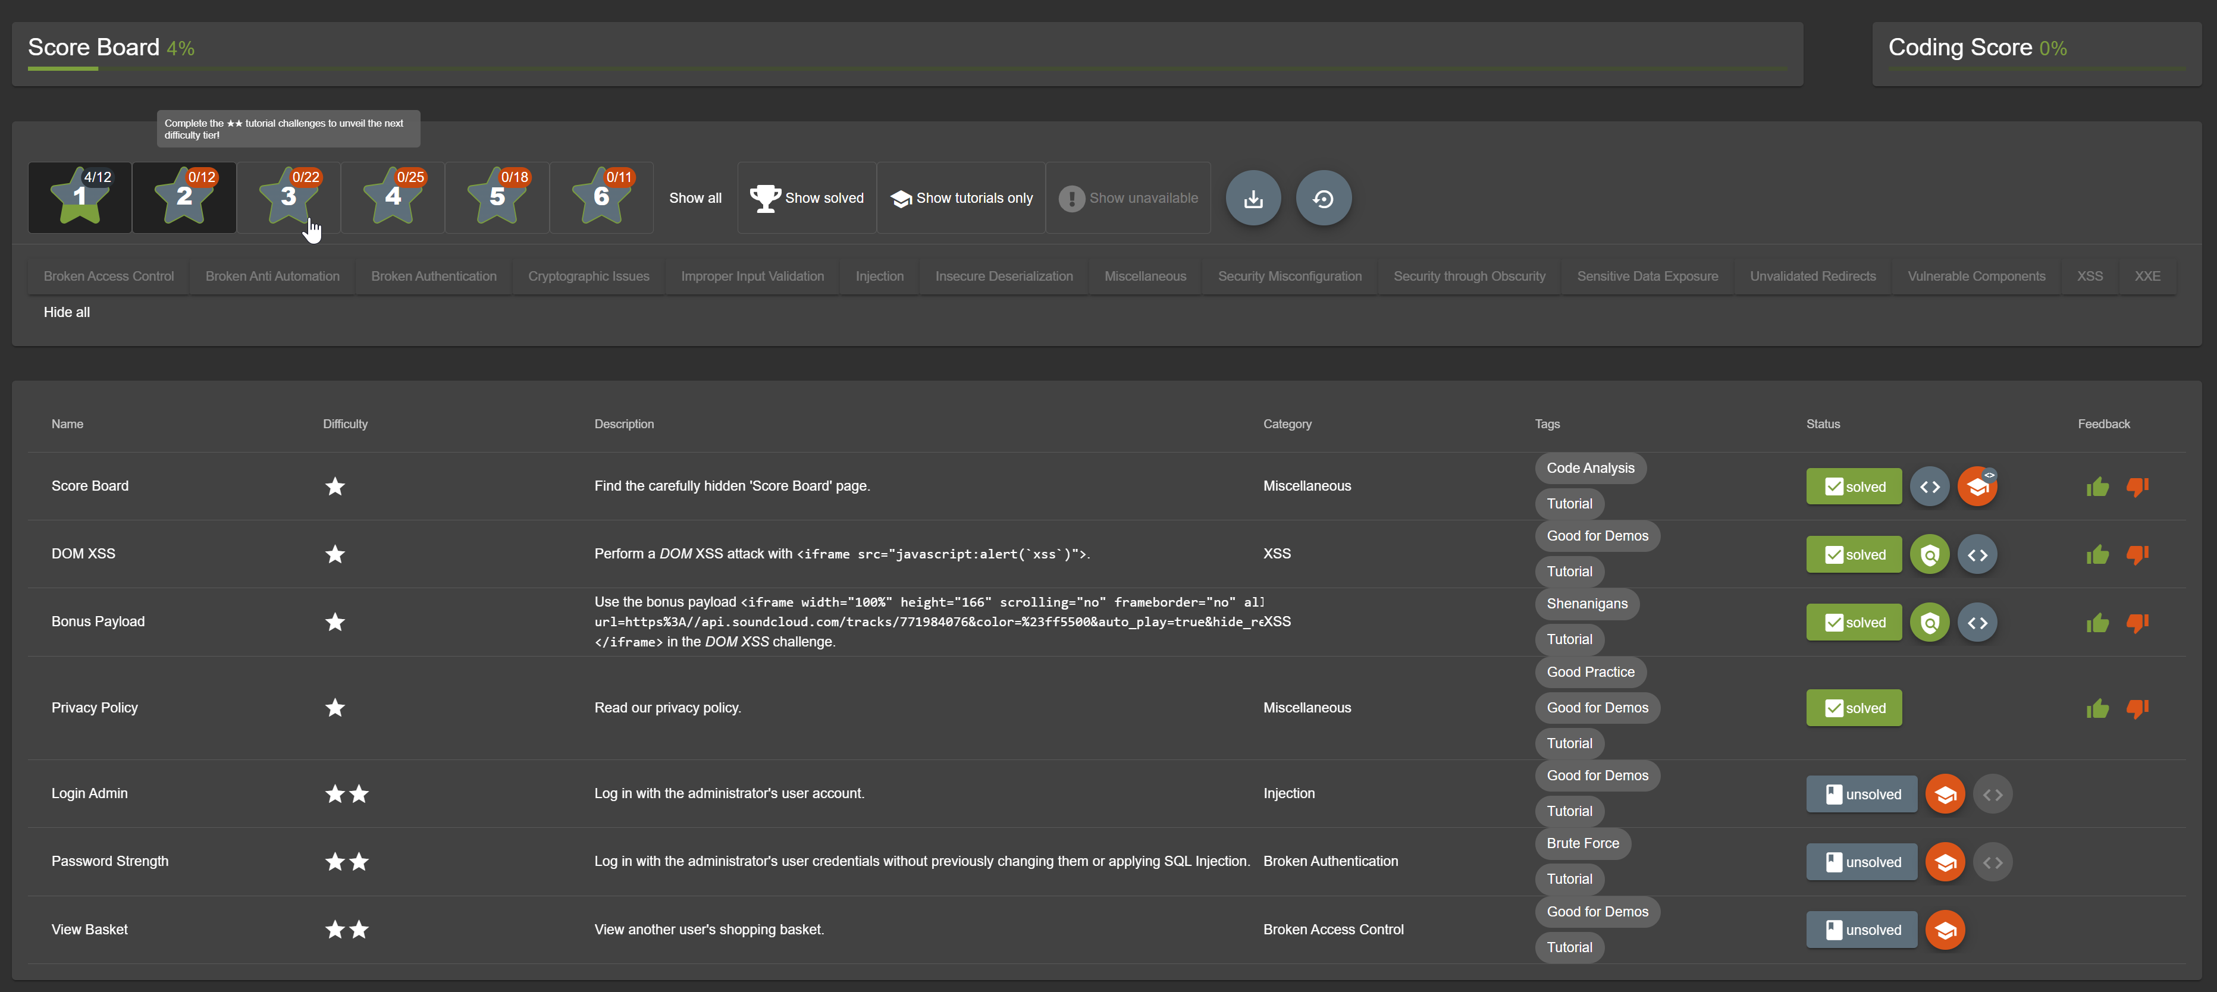
Task: Click the Score Board progress bar
Action: click(907, 68)
